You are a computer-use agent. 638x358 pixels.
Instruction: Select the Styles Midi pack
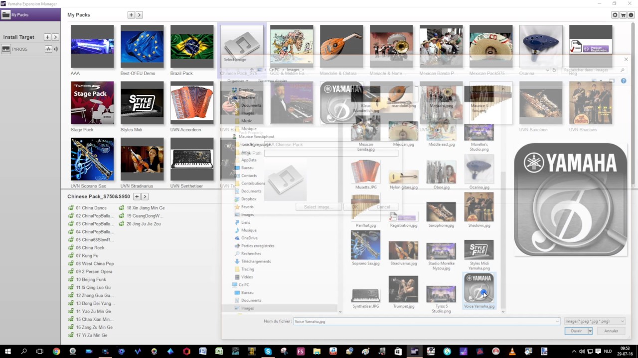[142, 103]
